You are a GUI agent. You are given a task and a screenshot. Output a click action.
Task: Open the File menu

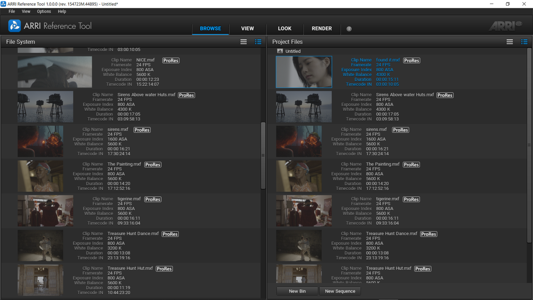point(12,12)
